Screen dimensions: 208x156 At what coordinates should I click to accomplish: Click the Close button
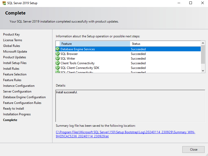click(193, 150)
